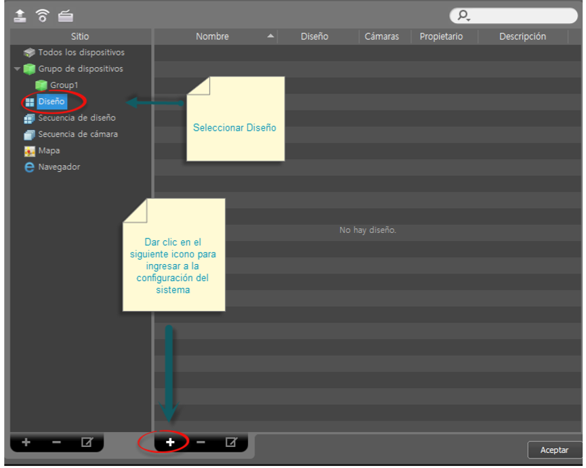Click the Propietario column header
This screenshot has height=468, width=586.
point(441,36)
